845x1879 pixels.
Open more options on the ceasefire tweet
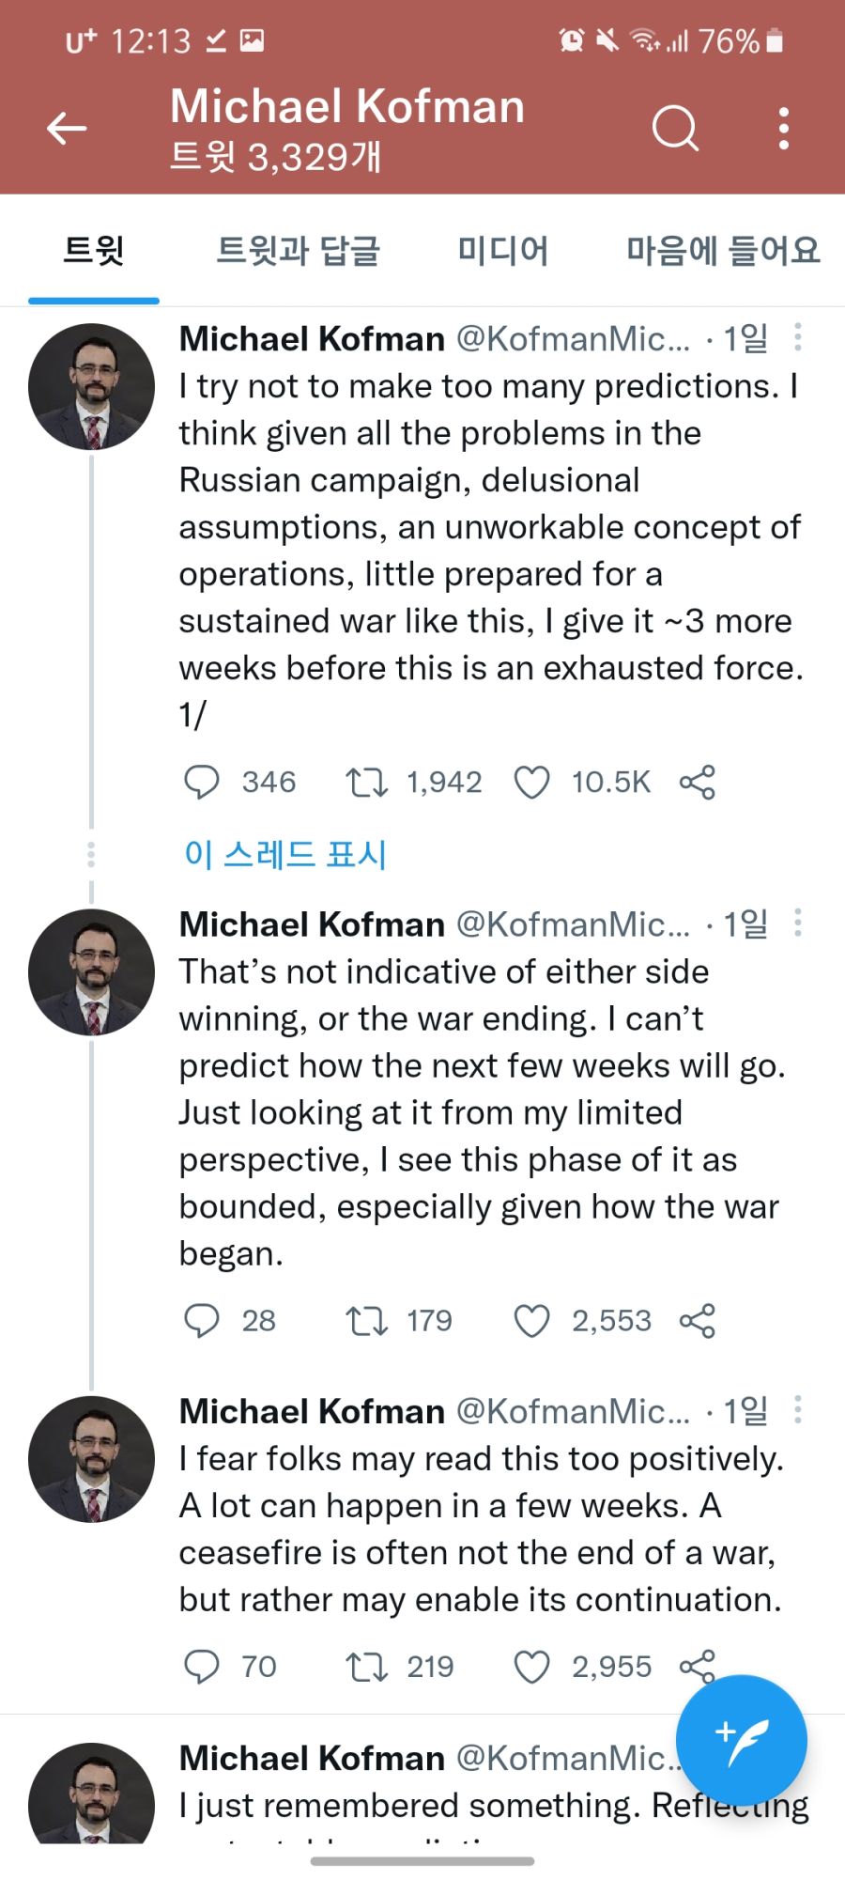[x=798, y=1409]
